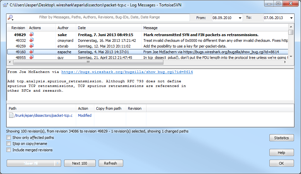This screenshot has width=301, height=174.
Task: Select revision 49259 row
Action: [x=147, y=46]
